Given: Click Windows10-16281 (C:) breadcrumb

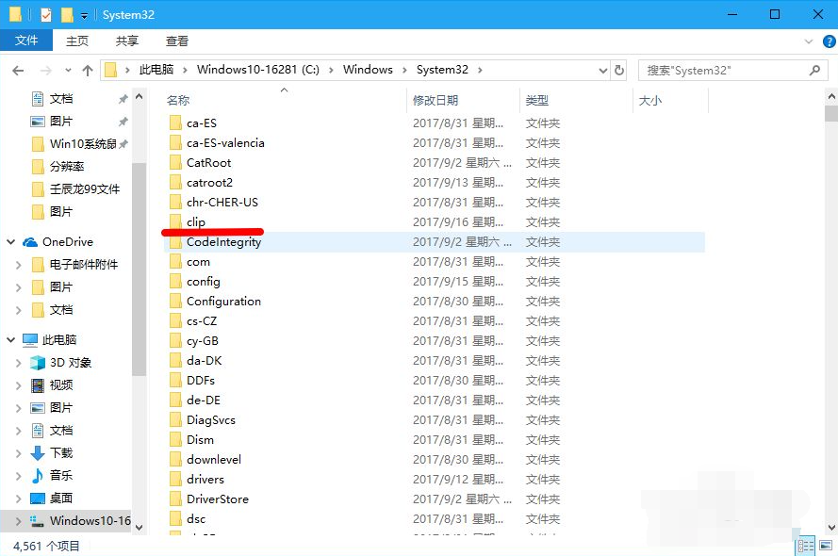Looking at the screenshot, I should 257,70.
